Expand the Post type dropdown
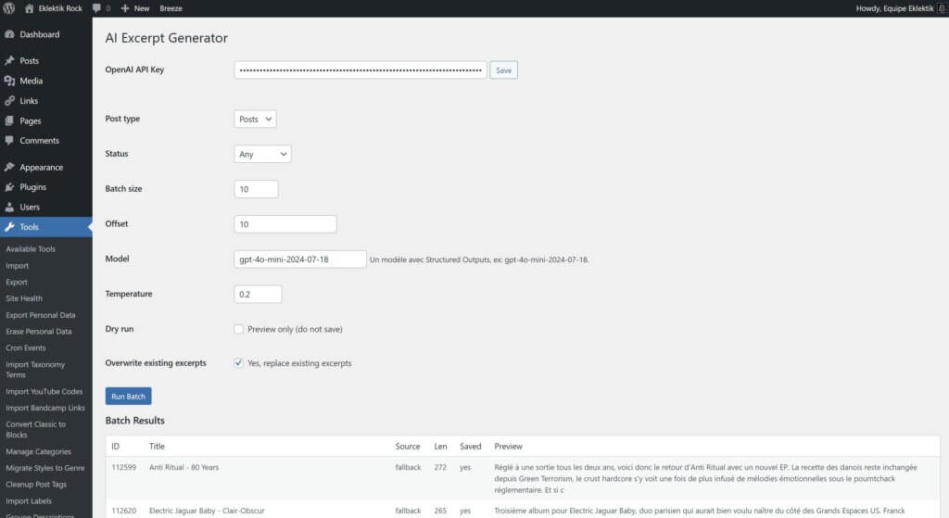949x518 pixels. (255, 120)
